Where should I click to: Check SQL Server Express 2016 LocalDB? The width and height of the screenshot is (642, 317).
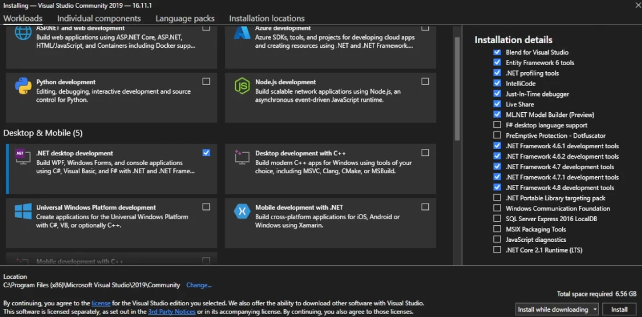point(497,219)
